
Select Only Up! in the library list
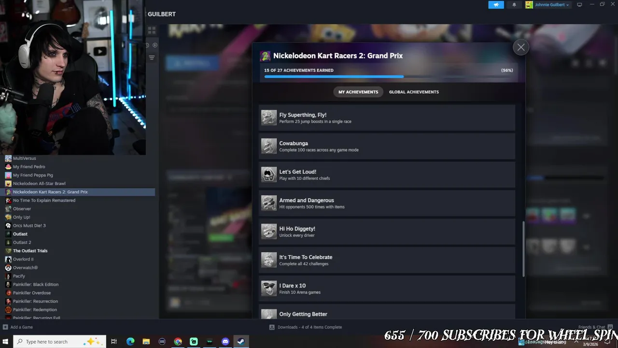(21, 217)
